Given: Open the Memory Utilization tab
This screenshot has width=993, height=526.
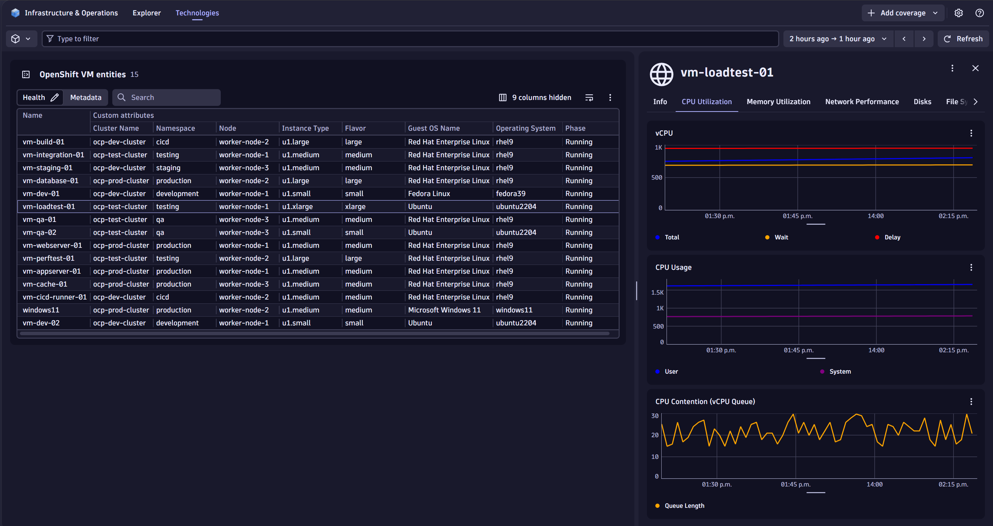Looking at the screenshot, I should click(x=778, y=101).
